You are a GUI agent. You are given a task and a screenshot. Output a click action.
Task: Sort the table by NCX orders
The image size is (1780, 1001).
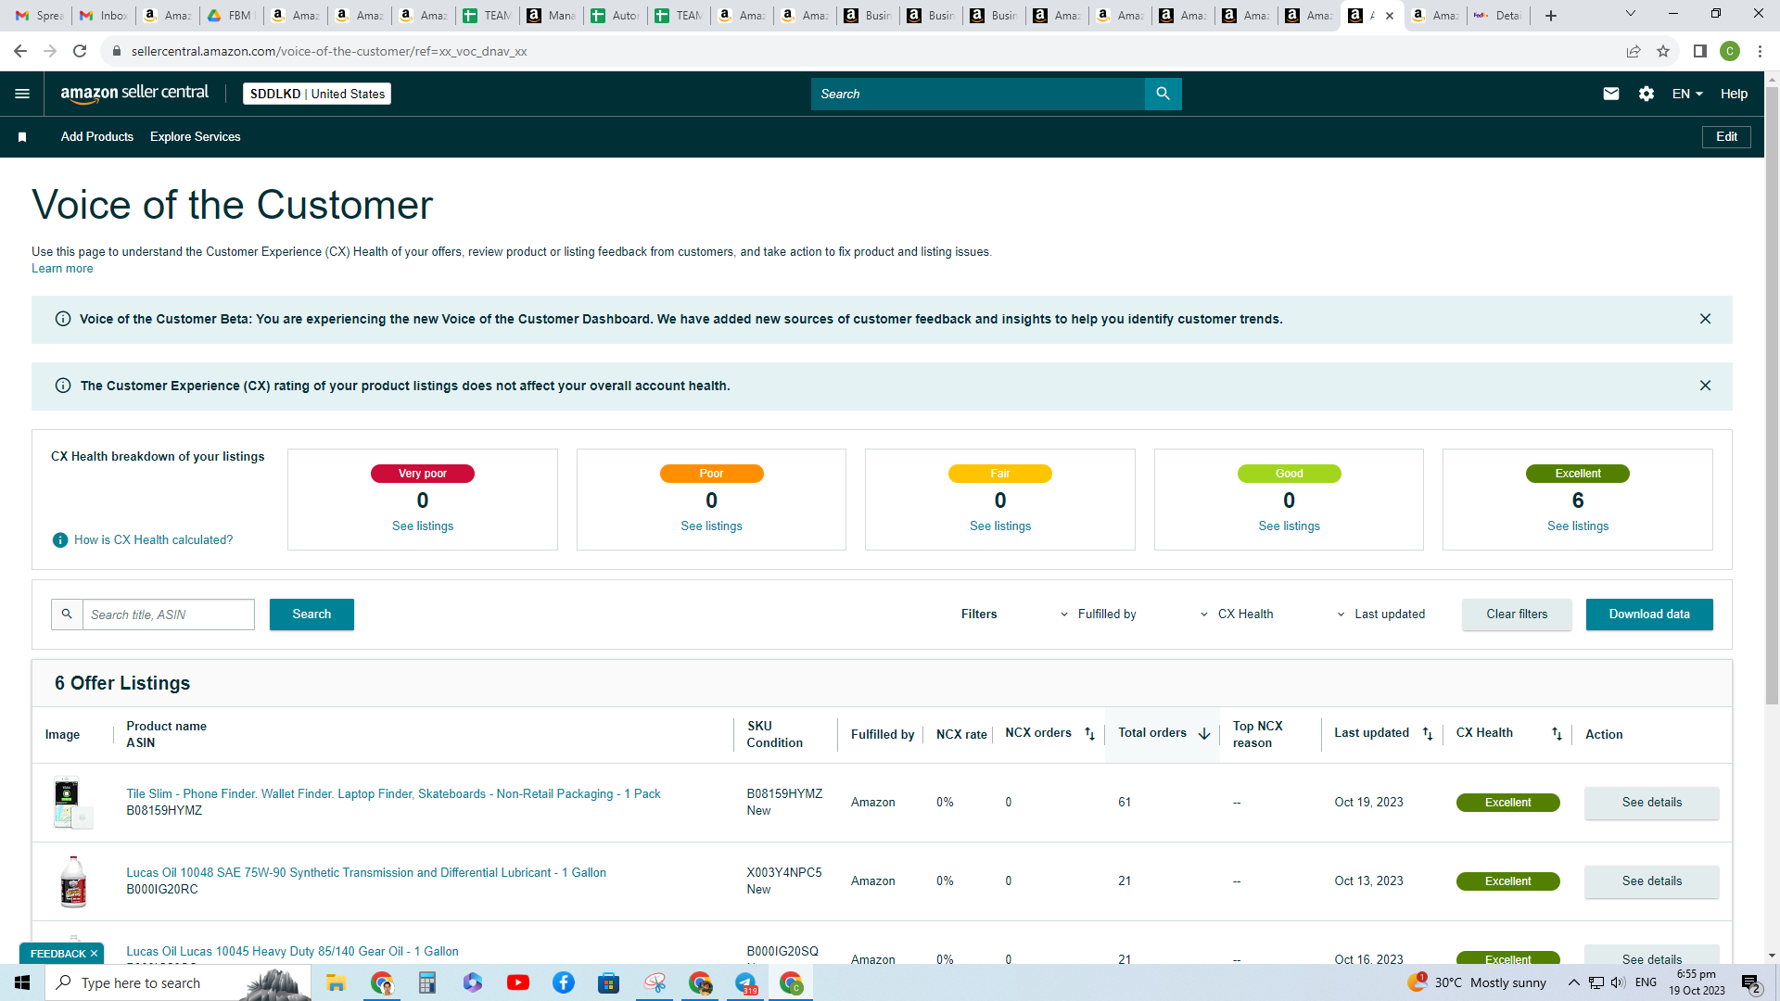tap(1090, 734)
